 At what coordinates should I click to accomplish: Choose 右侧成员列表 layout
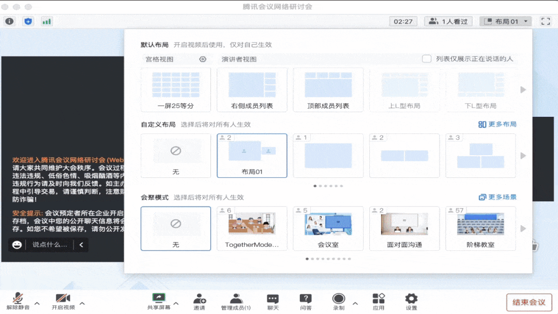point(252,90)
